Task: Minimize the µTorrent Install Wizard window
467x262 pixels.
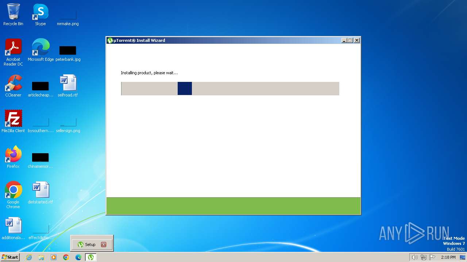Action: 344,40
